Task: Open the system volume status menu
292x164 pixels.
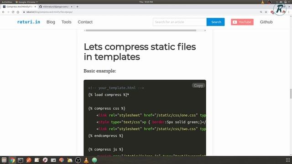Action: point(281,2)
